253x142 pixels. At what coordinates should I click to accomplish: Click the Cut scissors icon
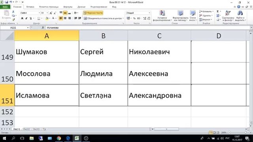(13, 12)
